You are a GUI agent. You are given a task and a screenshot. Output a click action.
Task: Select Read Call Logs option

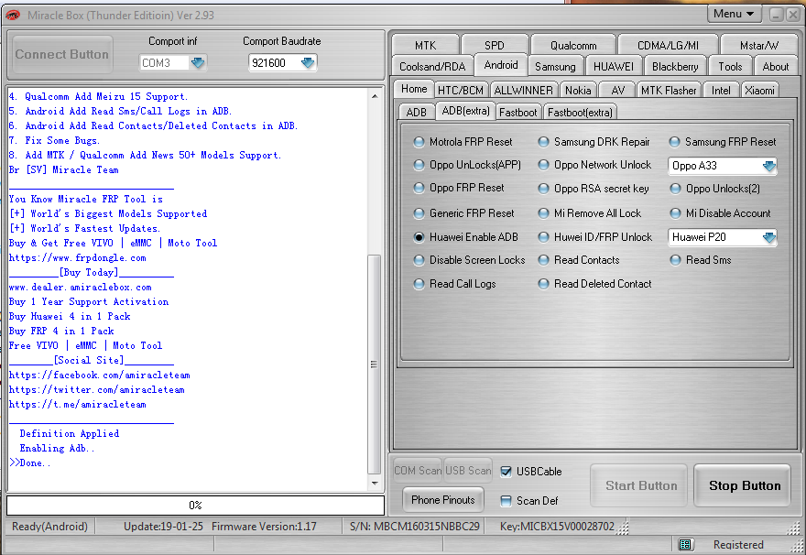click(455, 284)
